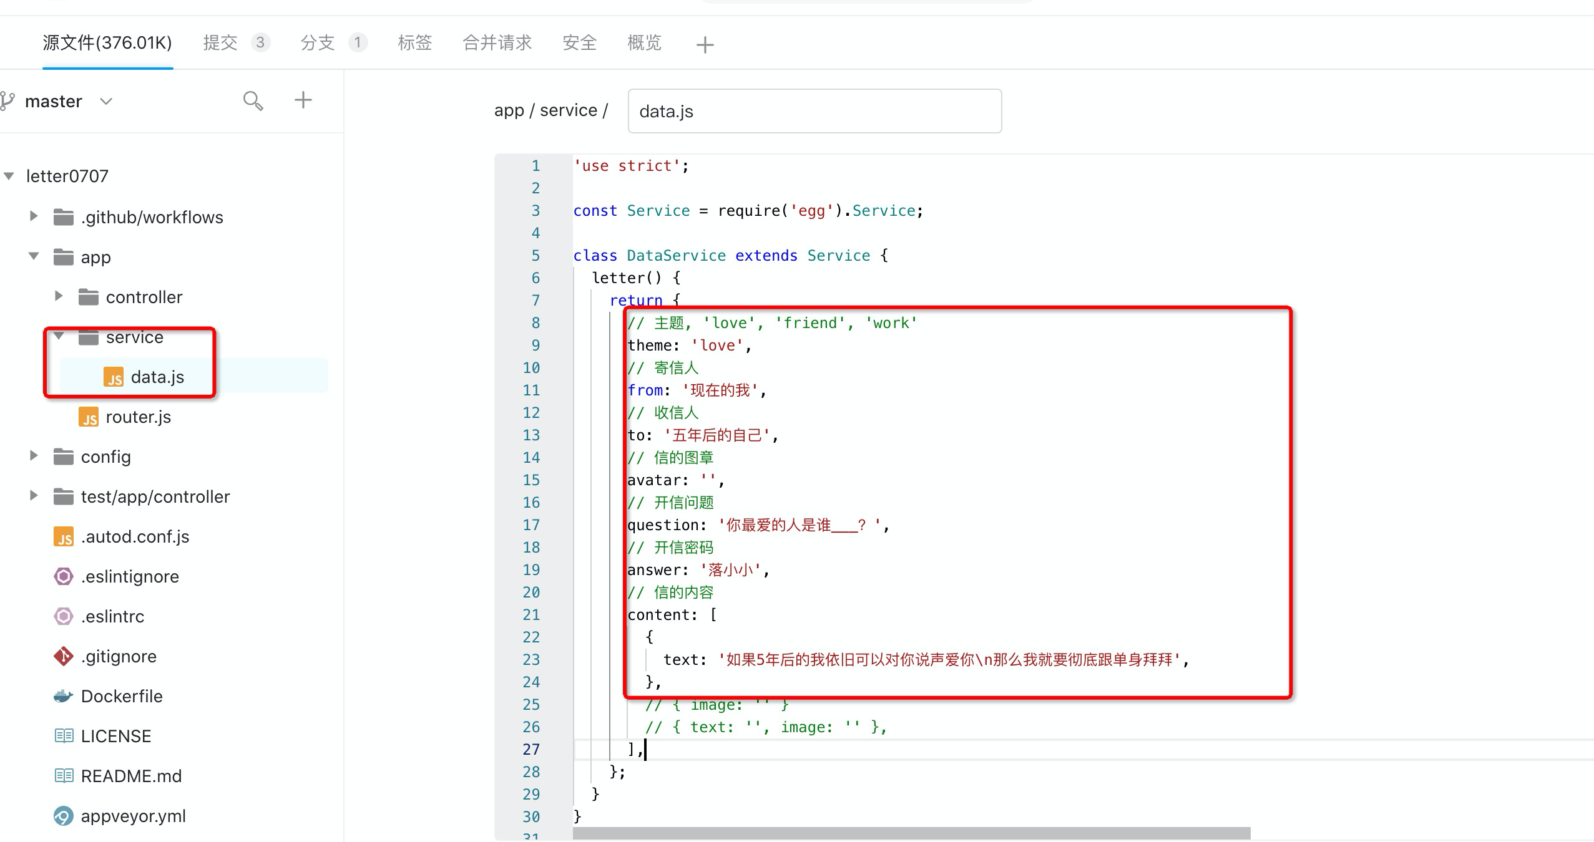Open router.js via its JS icon
The image size is (1594, 842).
click(x=89, y=417)
